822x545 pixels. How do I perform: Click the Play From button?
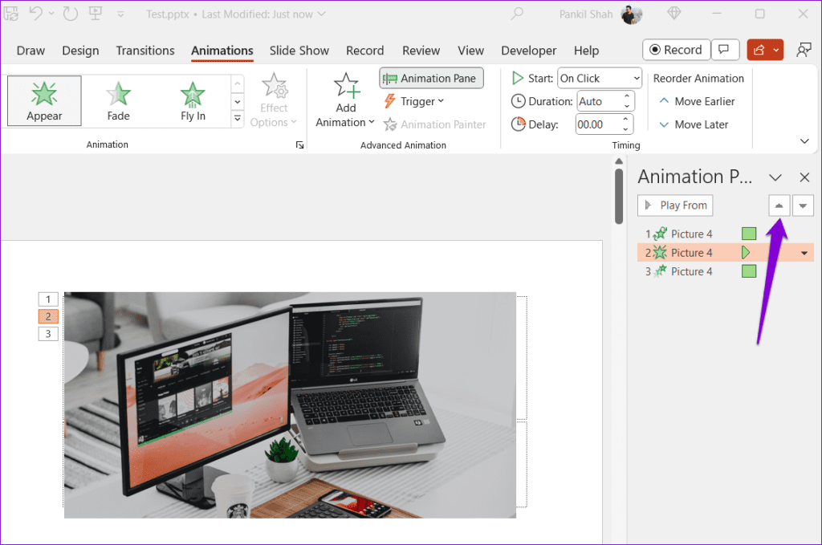pyautogui.click(x=674, y=205)
